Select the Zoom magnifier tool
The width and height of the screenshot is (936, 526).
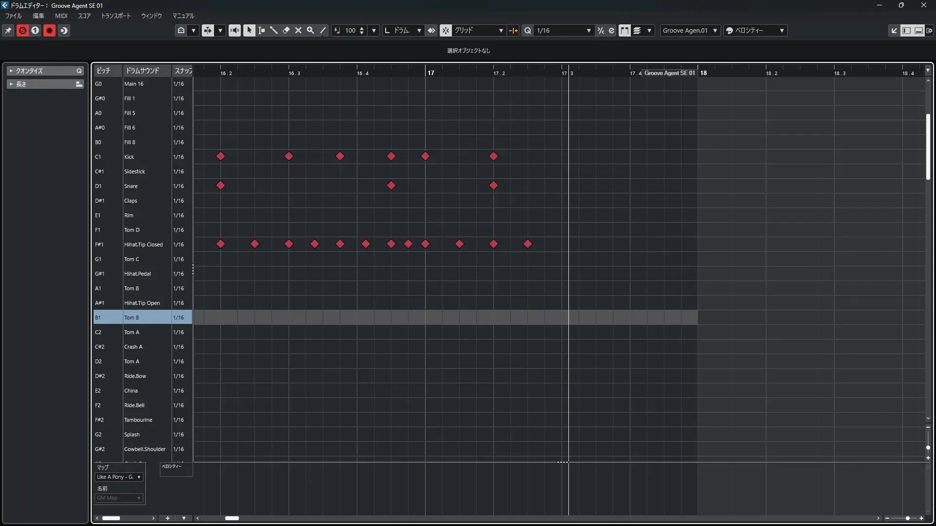pyautogui.click(x=311, y=30)
